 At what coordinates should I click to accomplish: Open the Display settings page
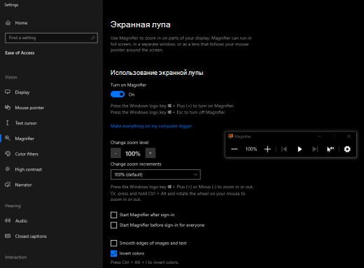(22, 92)
